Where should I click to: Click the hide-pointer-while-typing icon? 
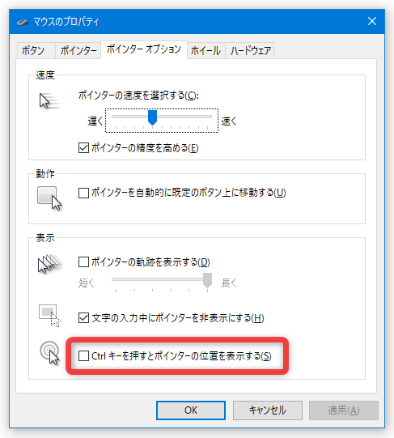[49, 316]
